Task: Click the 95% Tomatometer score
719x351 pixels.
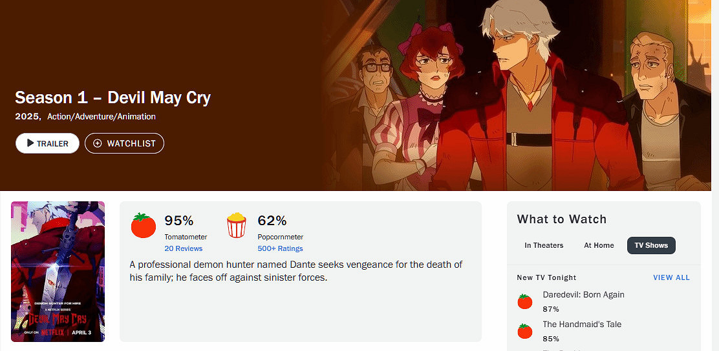Action: pos(179,221)
